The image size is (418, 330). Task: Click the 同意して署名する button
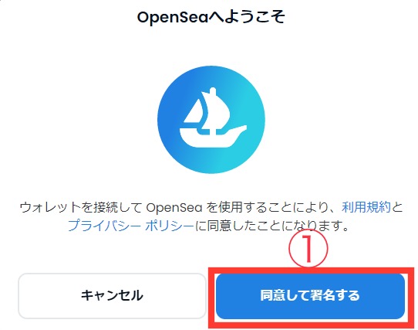coord(310,296)
